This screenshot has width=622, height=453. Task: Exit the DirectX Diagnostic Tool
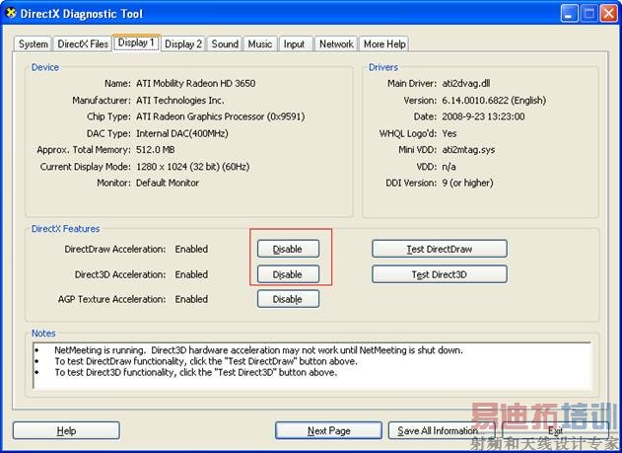[x=555, y=430]
